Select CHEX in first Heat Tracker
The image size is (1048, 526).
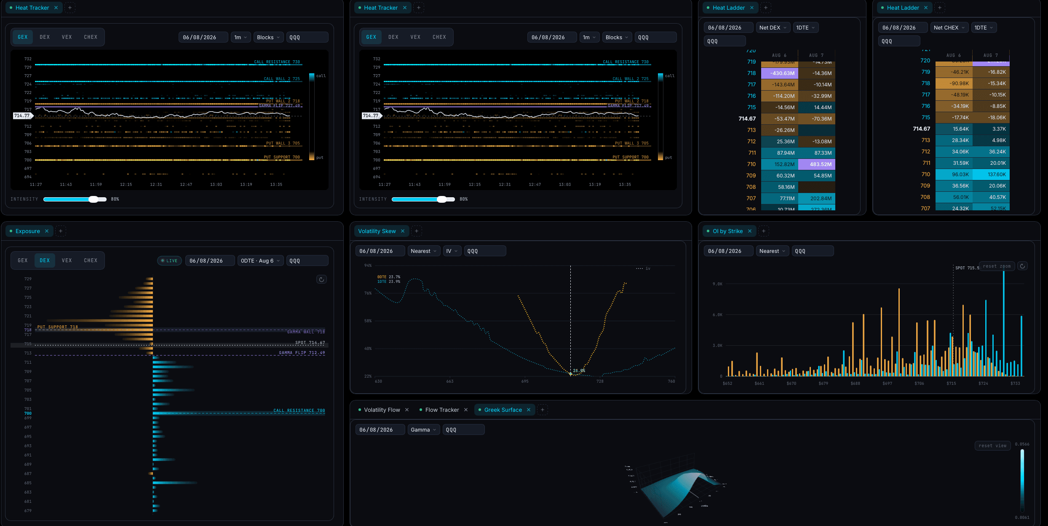[91, 37]
